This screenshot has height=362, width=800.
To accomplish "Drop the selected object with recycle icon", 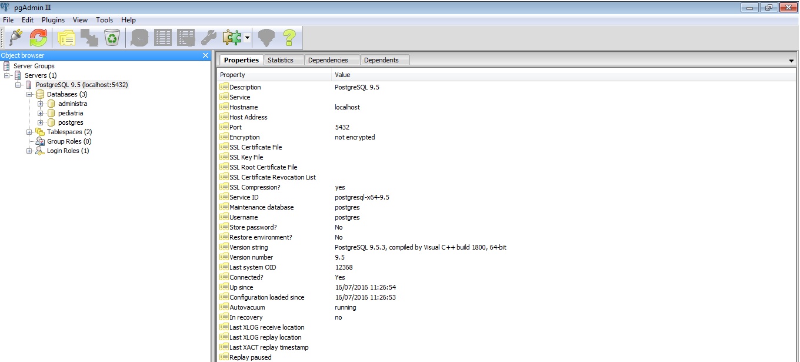I will click(x=112, y=38).
